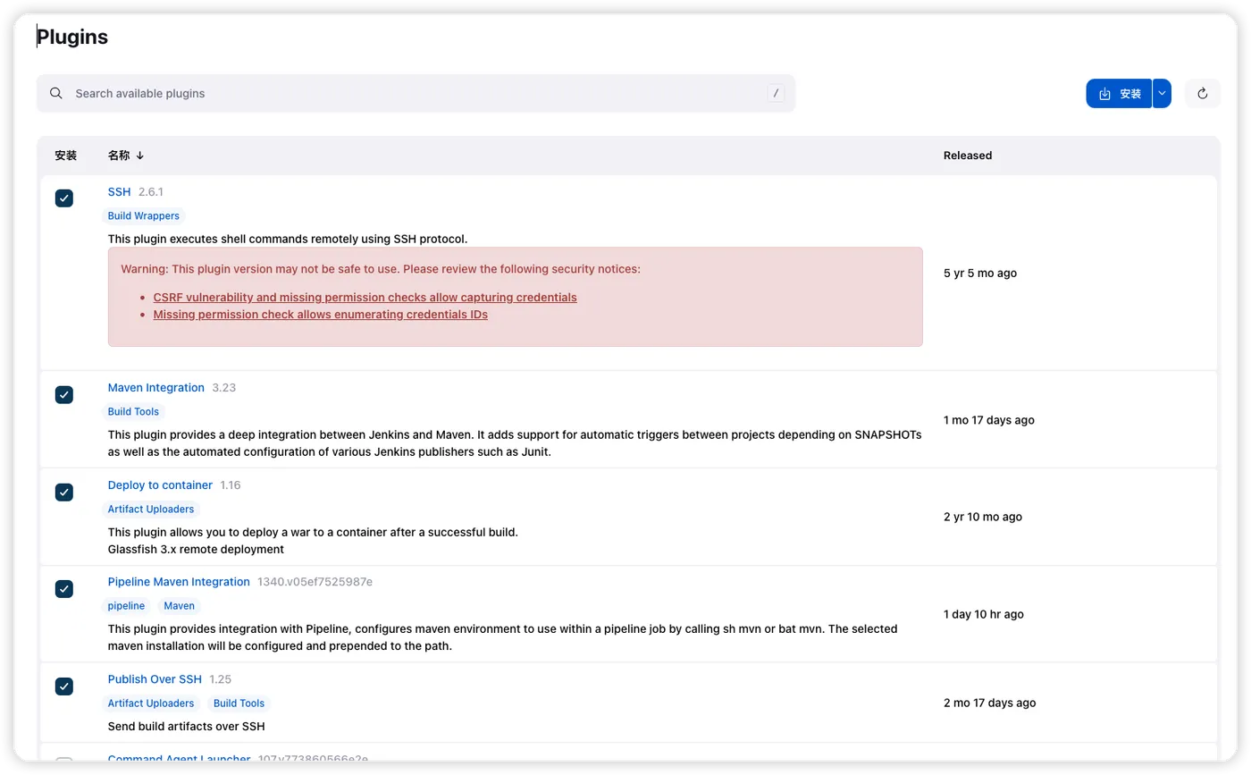Image resolution: width=1251 pixels, height=775 pixels.
Task: Click the Released column header
Action: 967,156
